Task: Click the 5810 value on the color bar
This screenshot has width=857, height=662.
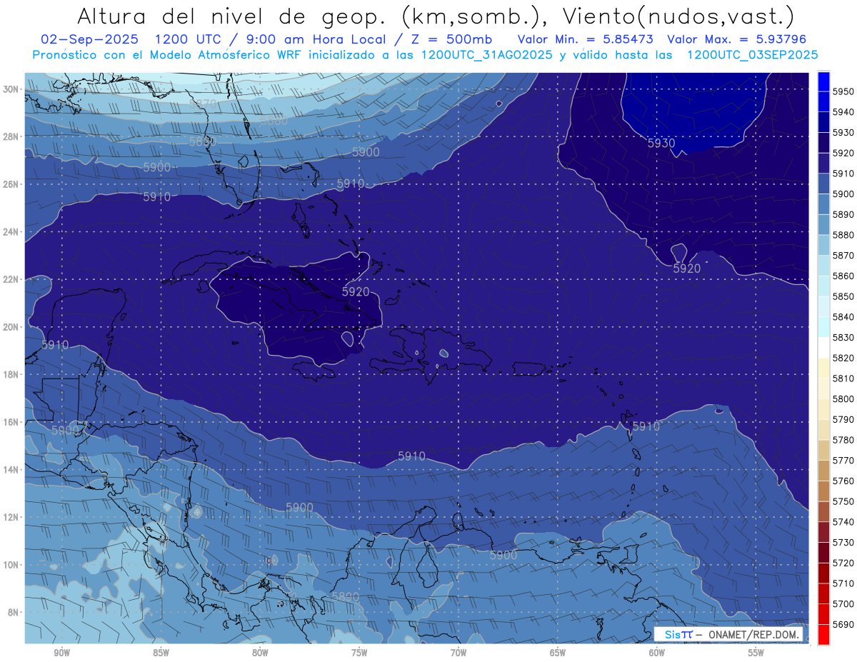Action: point(843,378)
